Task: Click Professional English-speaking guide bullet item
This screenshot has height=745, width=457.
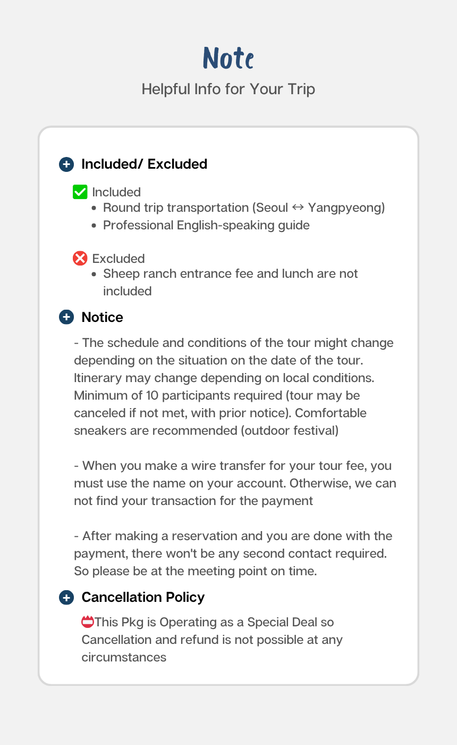Action: (x=206, y=225)
